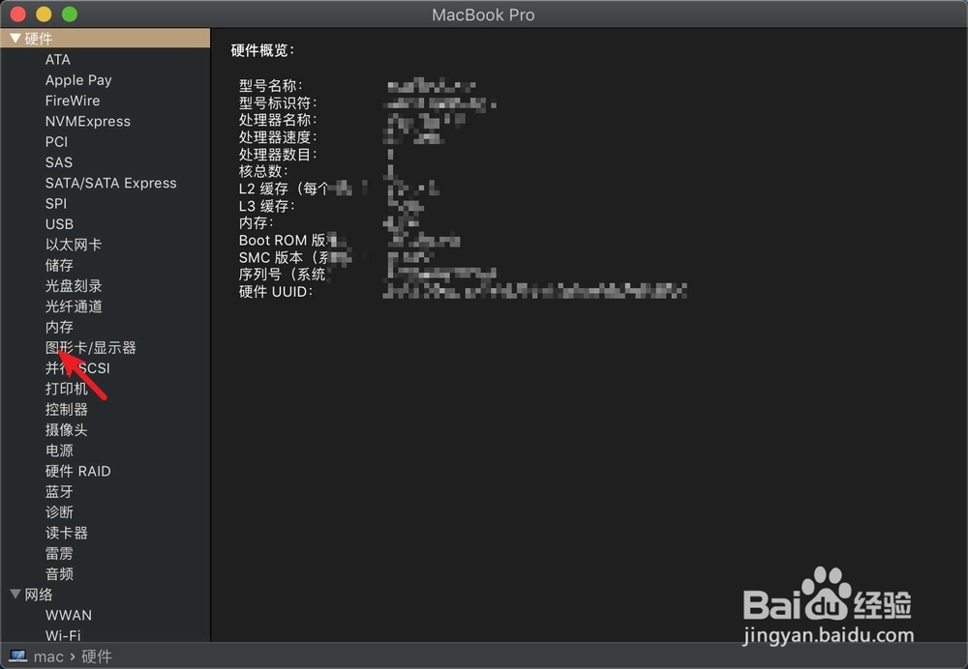Click the 硬件概览 heading
Image resolution: width=968 pixels, height=669 pixels.
263,50
